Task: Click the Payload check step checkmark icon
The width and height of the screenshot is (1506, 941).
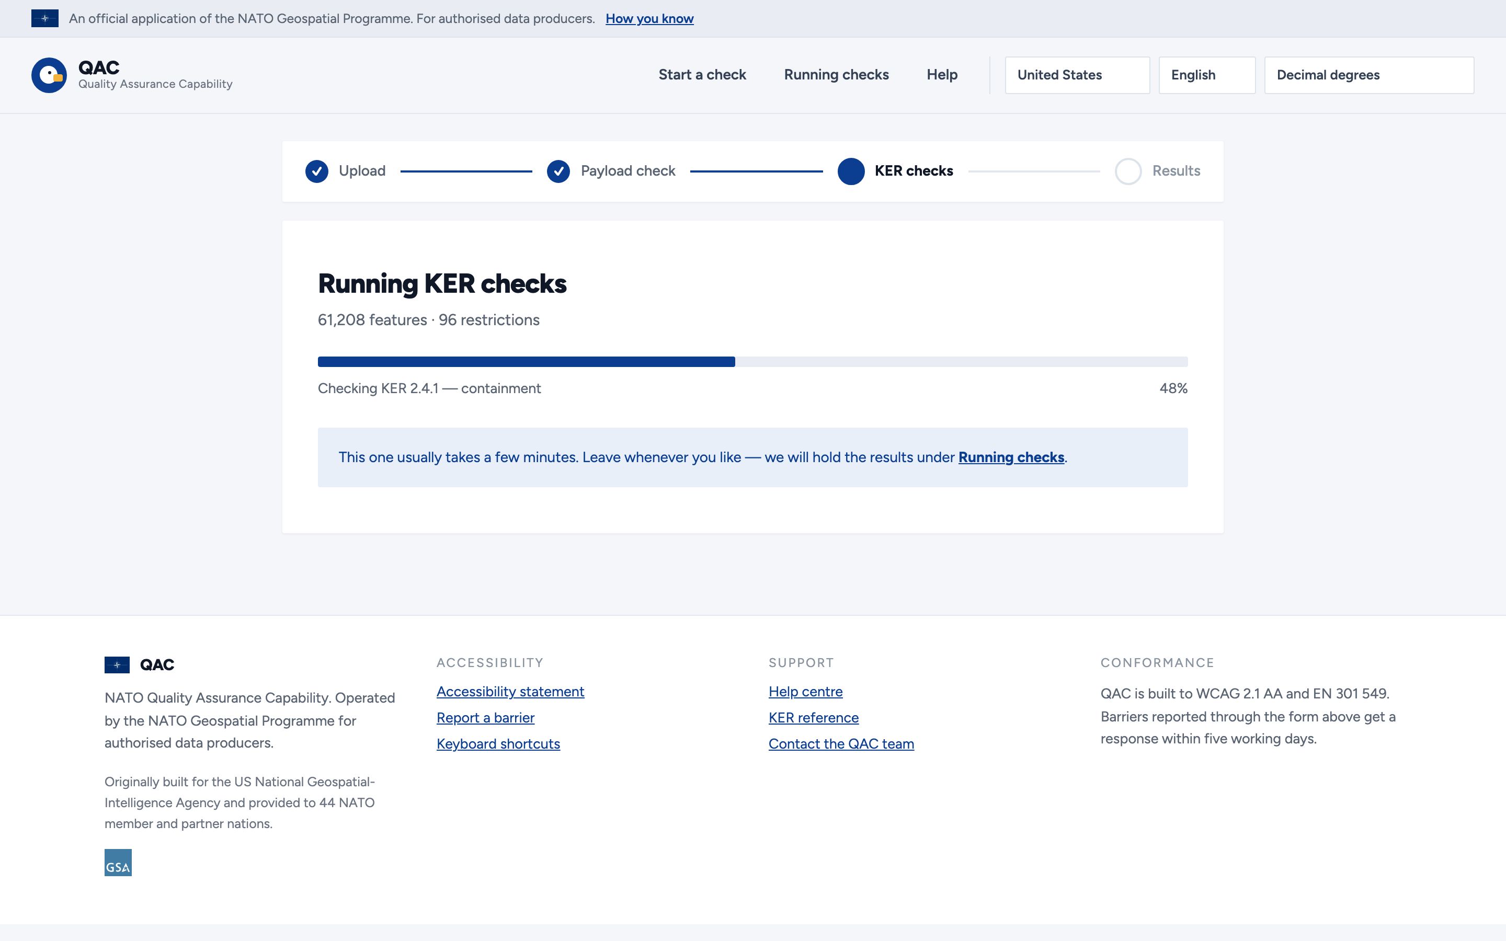Action: tap(558, 171)
